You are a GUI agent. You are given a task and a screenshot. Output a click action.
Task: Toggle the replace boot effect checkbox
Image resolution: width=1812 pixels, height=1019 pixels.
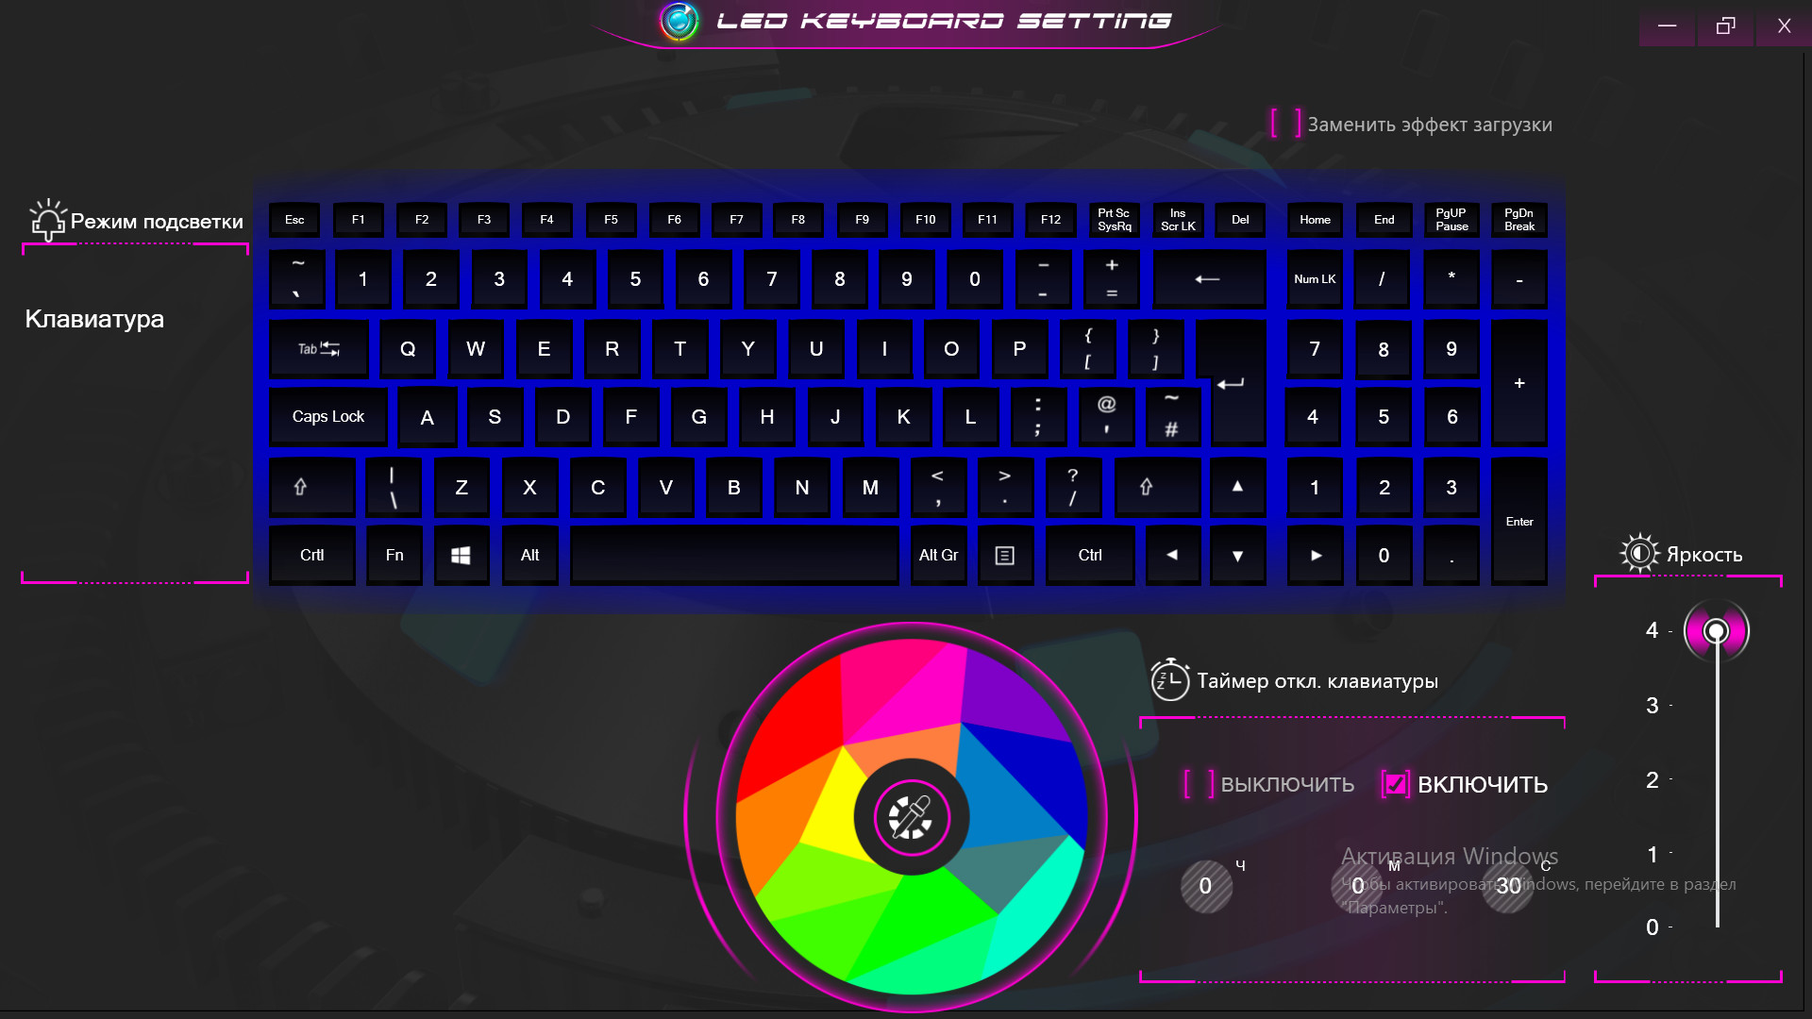coord(1284,124)
